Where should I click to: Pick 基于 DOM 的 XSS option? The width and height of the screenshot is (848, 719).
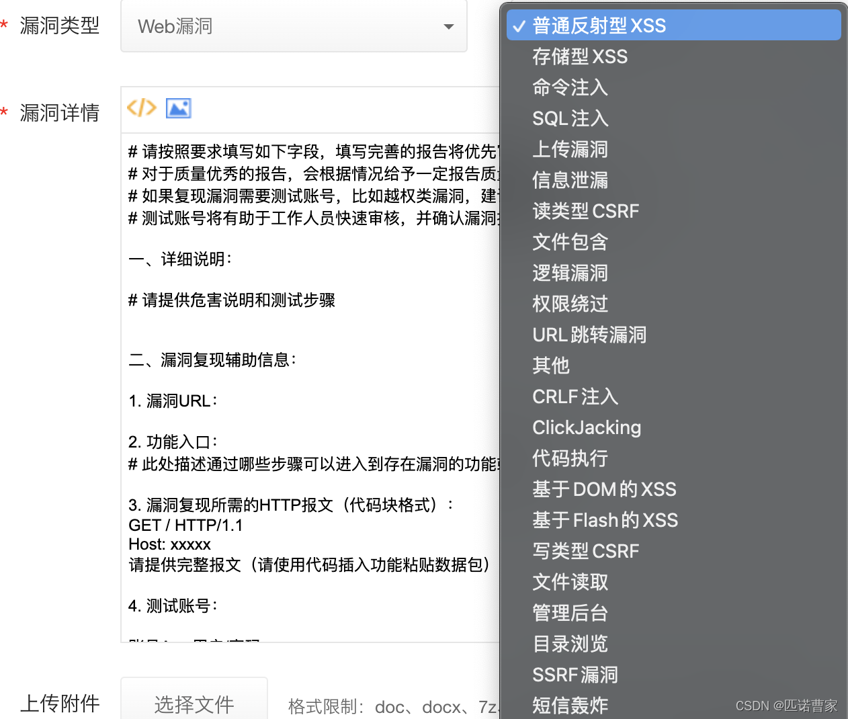673,489
